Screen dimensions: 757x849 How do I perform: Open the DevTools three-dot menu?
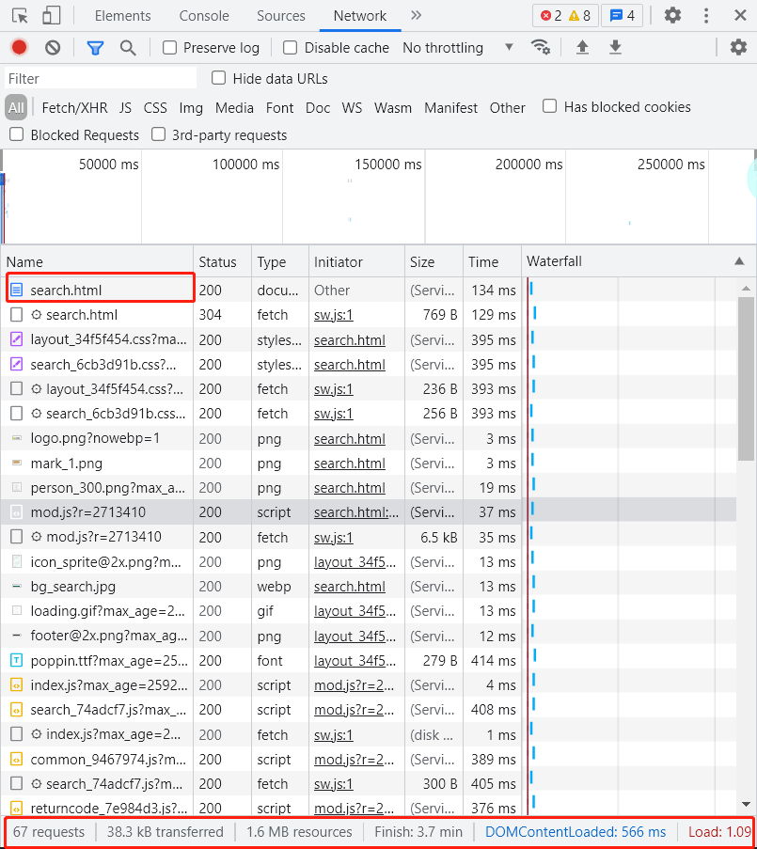(x=705, y=15)
